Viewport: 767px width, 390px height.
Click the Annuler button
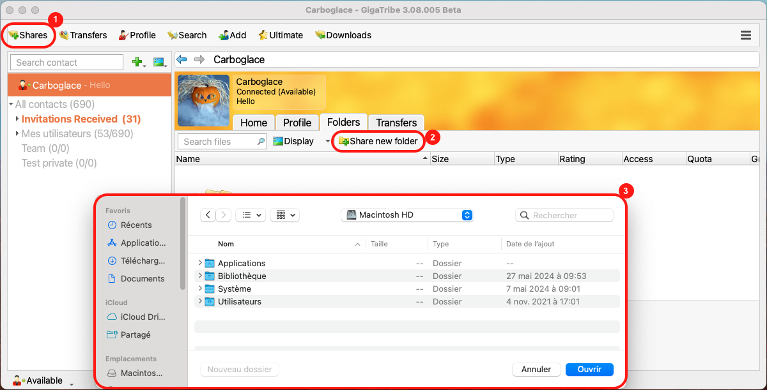coord(536,369)
